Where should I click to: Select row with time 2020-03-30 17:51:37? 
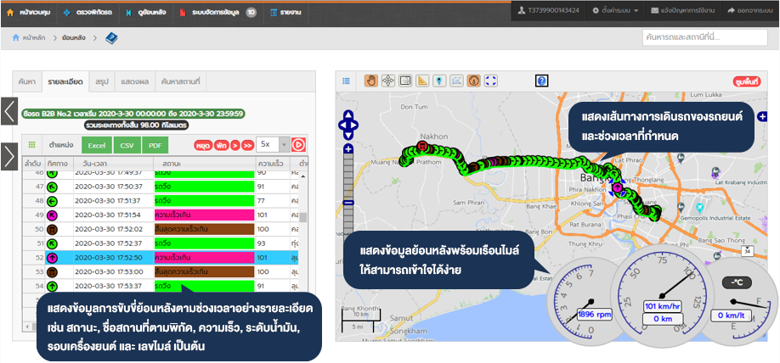pos(161,201)
